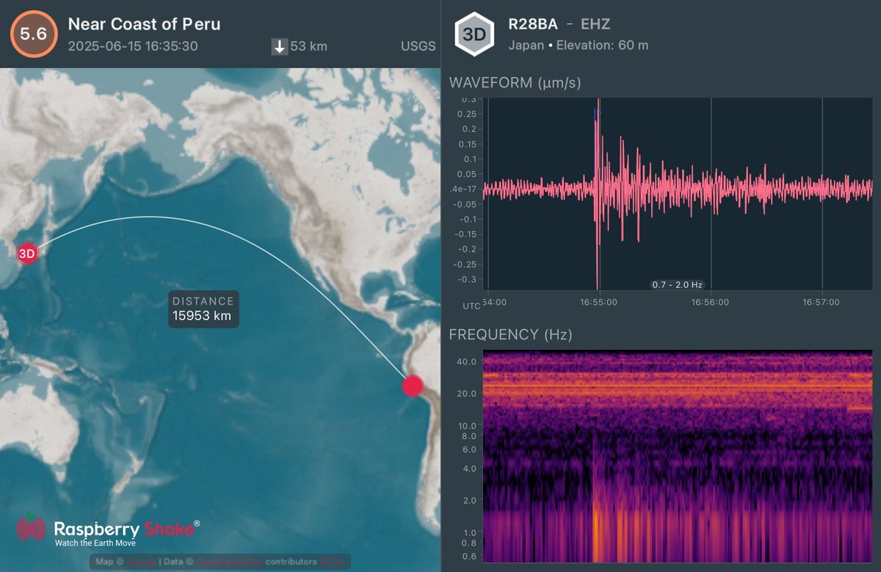The image size is (881, 572).
Task: Click the 10.0 frequency axis label
Action: coord(468,426)
